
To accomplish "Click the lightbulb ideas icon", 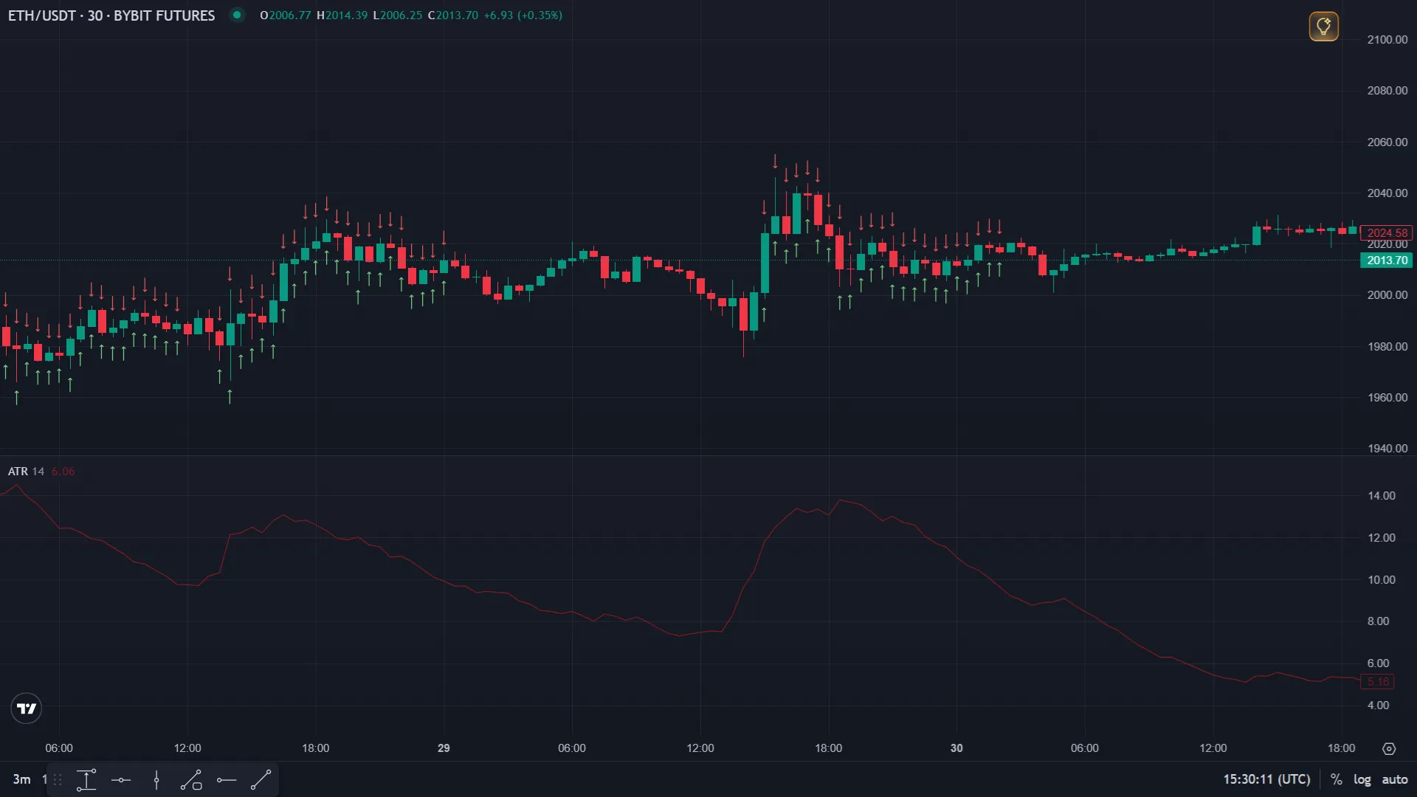I will click(1323, 27).
